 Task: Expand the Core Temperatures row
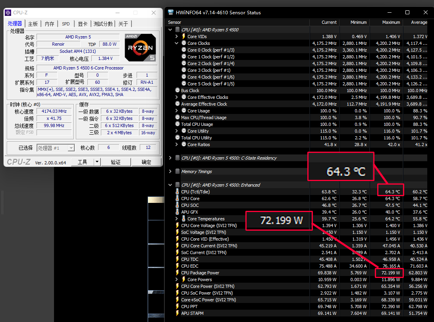coord(177,219)
